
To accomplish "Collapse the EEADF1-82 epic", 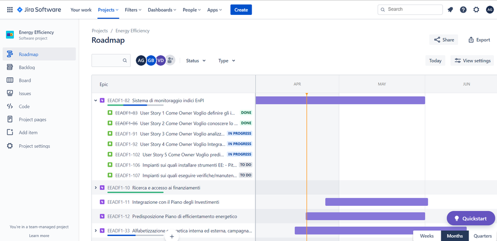I will (96, 101).
